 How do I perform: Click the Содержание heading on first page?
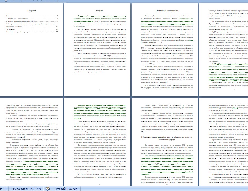click(31, 10)
